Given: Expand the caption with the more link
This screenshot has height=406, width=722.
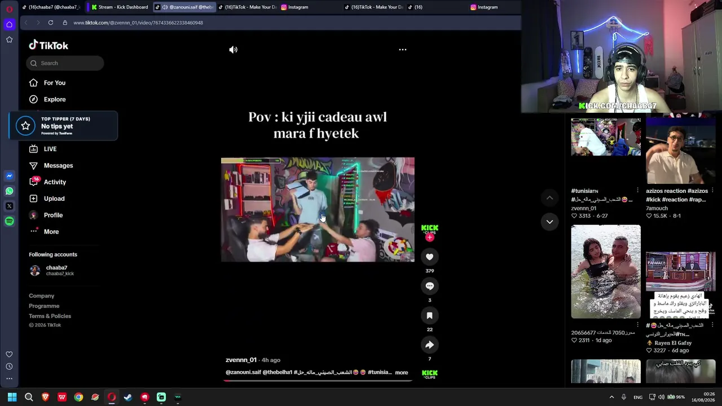Looking at the screenshot, I should [402, 373].
